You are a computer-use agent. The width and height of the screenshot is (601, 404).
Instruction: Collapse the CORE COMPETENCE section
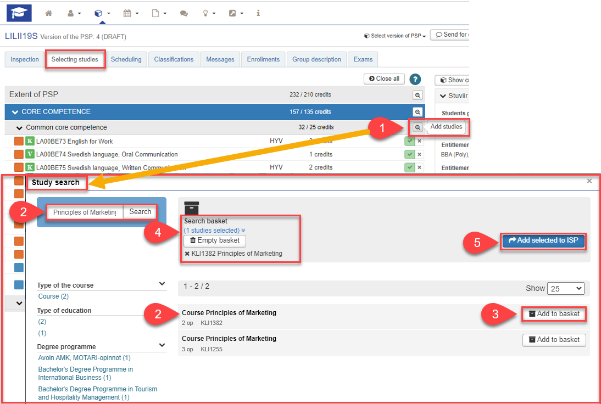tap(15, 112)
